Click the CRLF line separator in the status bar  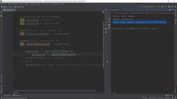pyautogui.click(x=155, y=98)
